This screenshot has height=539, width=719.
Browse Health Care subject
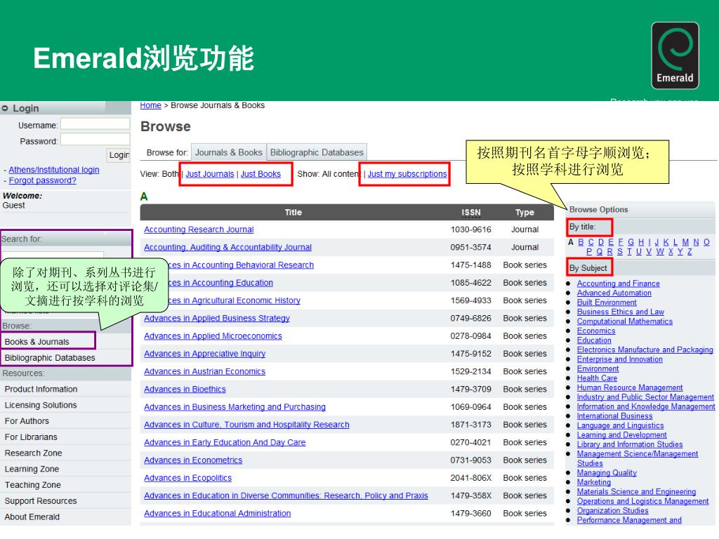click(x=597, y=378)
